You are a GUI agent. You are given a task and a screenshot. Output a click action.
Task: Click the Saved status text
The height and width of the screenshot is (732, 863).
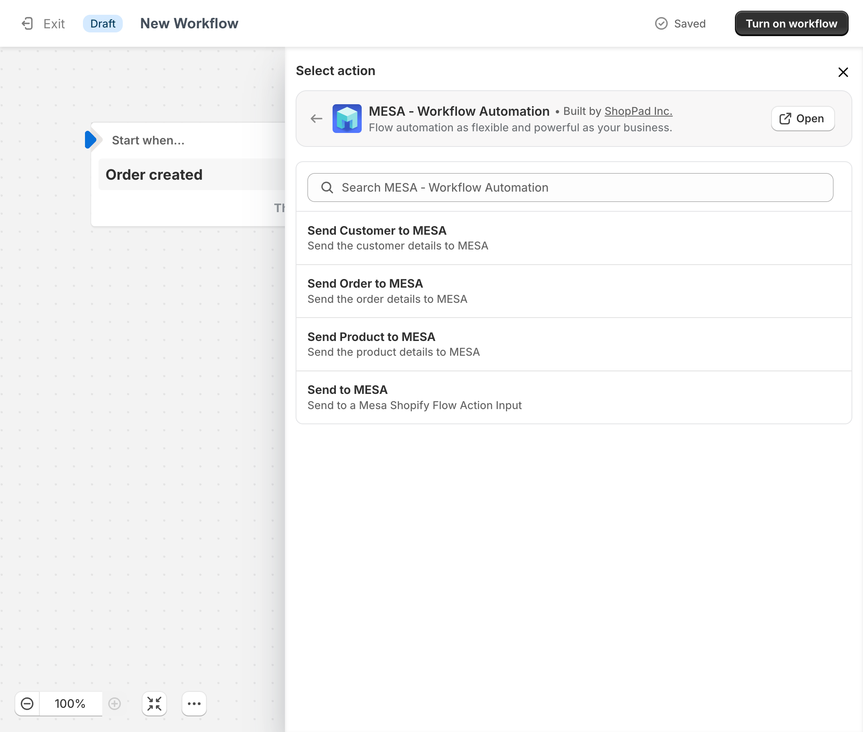coord(690,24)
